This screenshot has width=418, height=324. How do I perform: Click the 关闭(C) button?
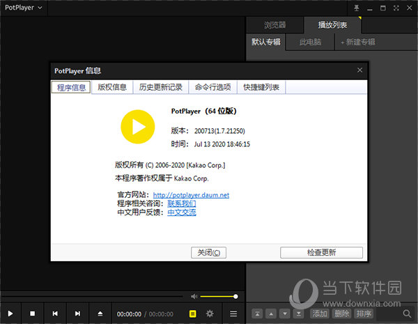pos(208,252)
